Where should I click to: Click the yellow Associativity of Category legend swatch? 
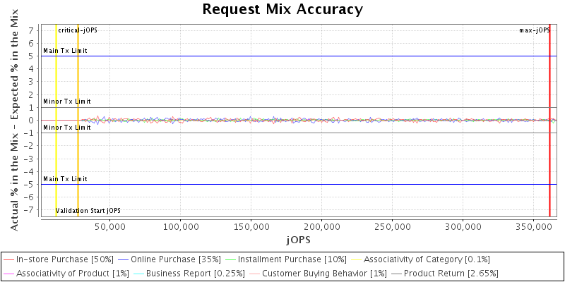(356, 259)
